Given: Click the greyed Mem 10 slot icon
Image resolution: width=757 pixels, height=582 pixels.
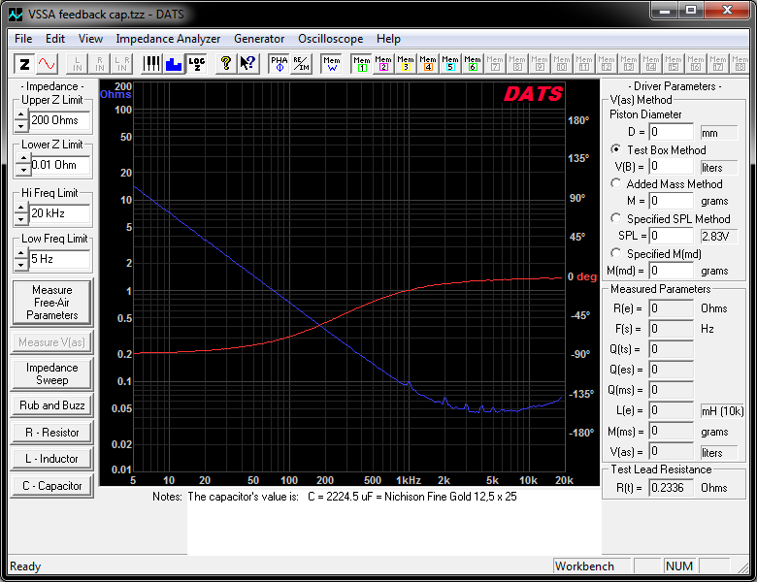Looking at the screenshot, I should point(562,63).
